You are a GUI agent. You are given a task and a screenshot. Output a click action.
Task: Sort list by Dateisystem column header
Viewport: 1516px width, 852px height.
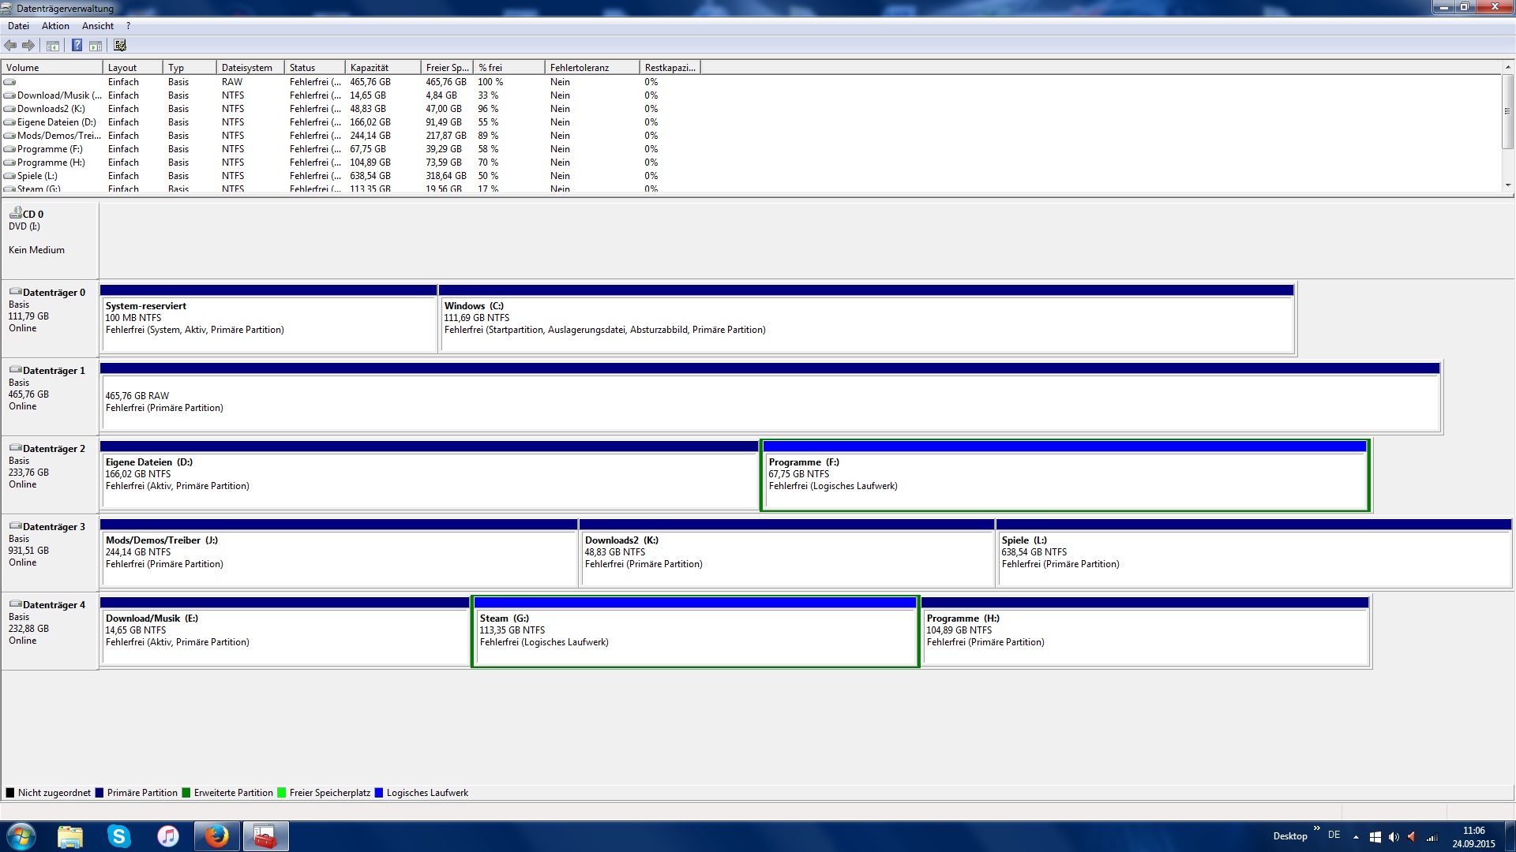pyautogui.click(x=249, y=68)
